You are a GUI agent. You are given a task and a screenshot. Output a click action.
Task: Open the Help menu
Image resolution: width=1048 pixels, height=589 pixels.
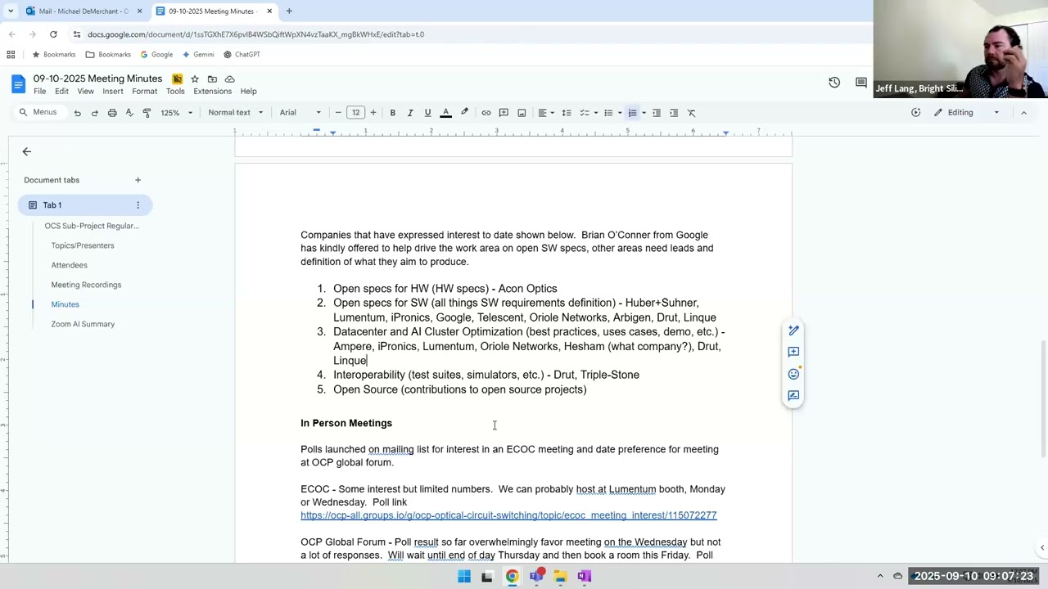[x=248, y=91]
